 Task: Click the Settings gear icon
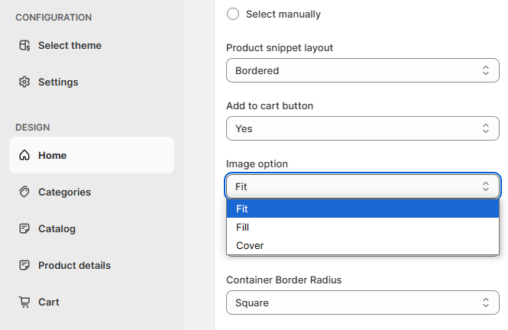24,82
